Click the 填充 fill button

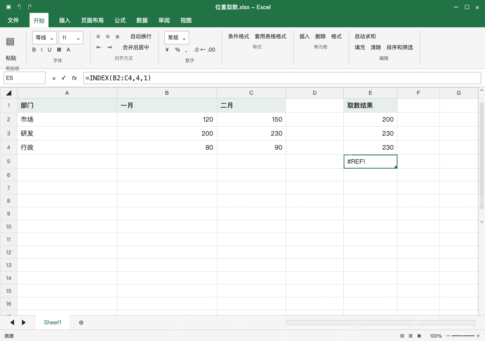click(360, 47)
